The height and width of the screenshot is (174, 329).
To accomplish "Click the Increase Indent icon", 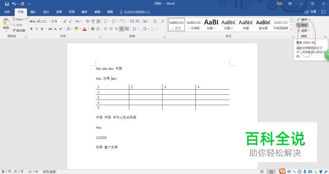I will 137,21.
